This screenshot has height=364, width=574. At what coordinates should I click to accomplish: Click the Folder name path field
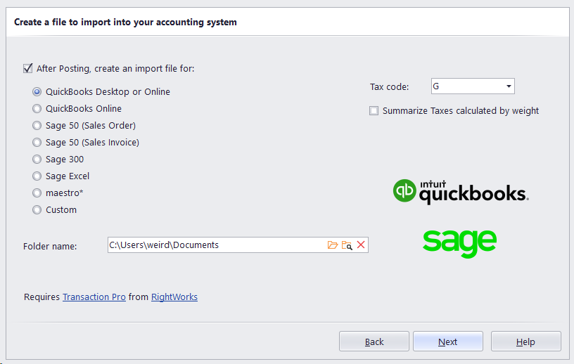point(215,245)
